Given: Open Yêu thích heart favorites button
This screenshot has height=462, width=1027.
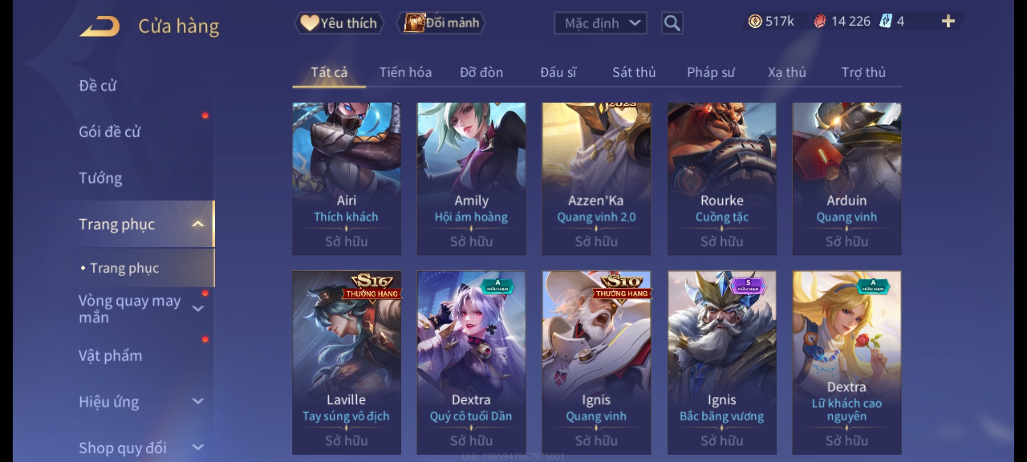Looking at the screenshot, I should (339, 23).
